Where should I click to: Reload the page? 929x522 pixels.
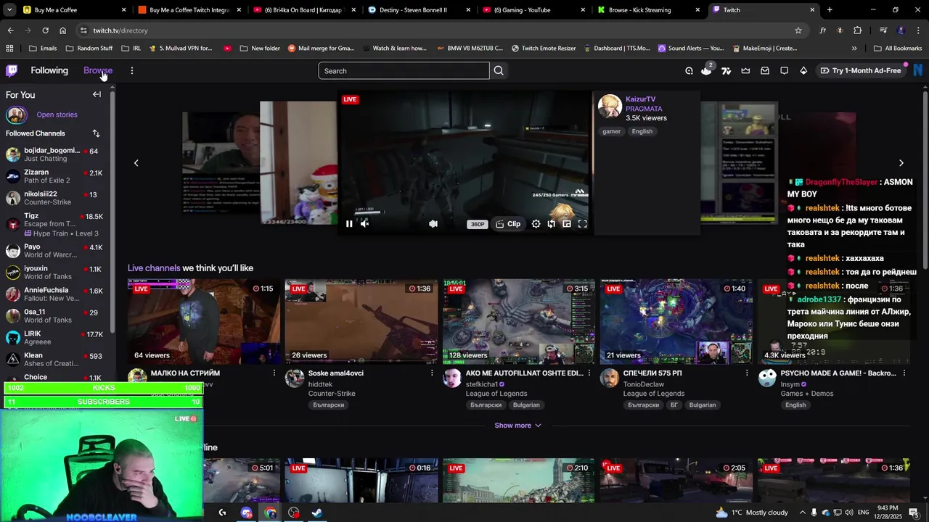click(x=45, y=30)
